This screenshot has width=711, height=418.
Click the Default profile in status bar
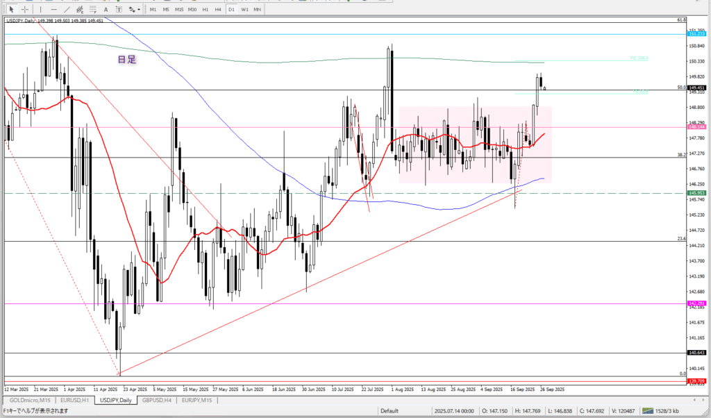(389, 411)
